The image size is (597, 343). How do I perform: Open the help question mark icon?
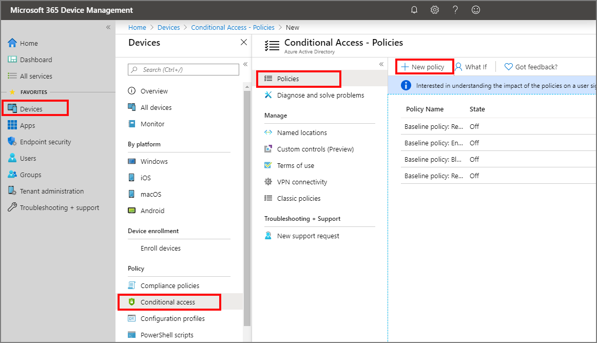[455, 10]
